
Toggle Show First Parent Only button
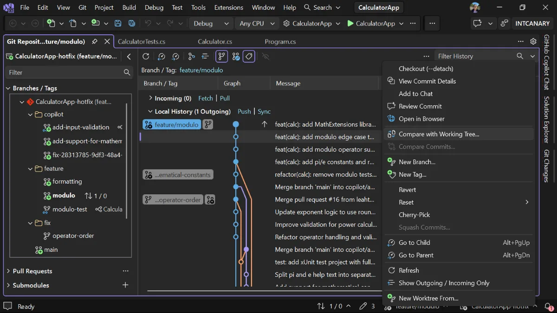222,56
